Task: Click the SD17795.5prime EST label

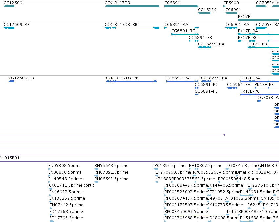Action: click(66, 218)
